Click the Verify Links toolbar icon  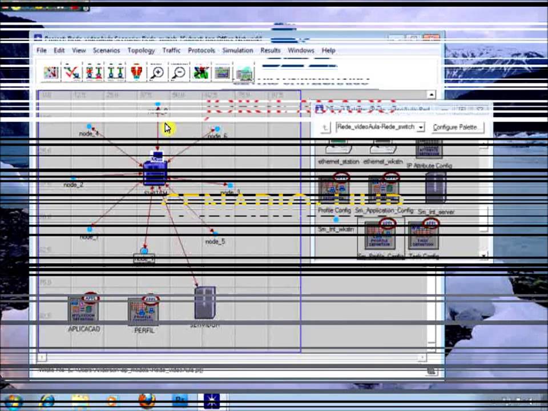point(72,72)
